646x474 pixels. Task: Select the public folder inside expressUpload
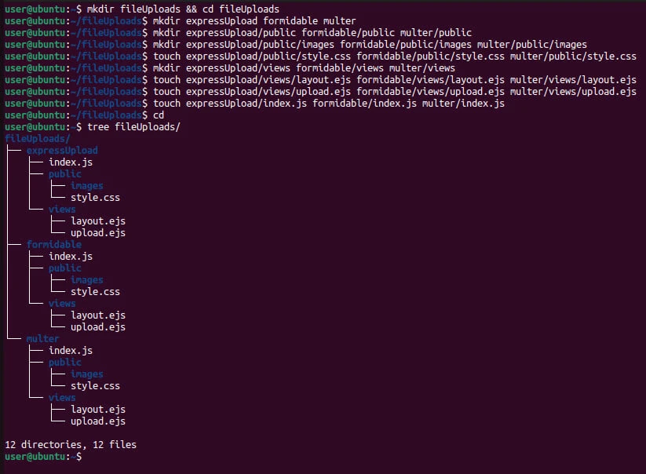(64, 173)
